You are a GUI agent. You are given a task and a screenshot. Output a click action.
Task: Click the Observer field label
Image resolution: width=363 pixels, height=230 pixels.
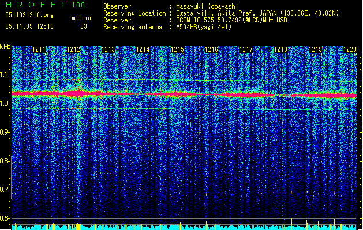(x=117, y=6)
